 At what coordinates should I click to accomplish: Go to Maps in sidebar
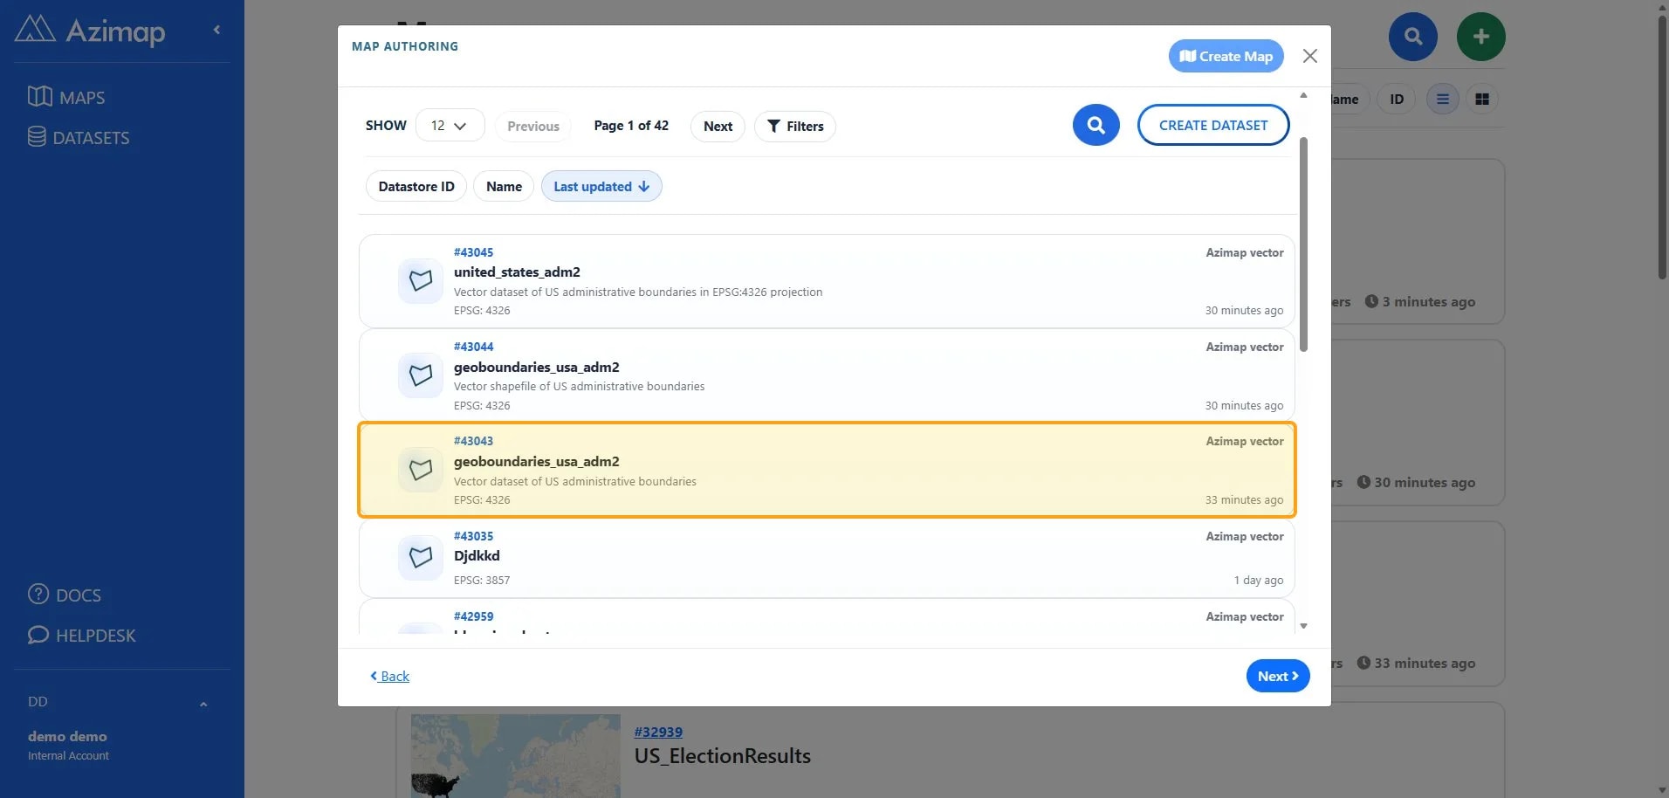click(x=66, y=97)
